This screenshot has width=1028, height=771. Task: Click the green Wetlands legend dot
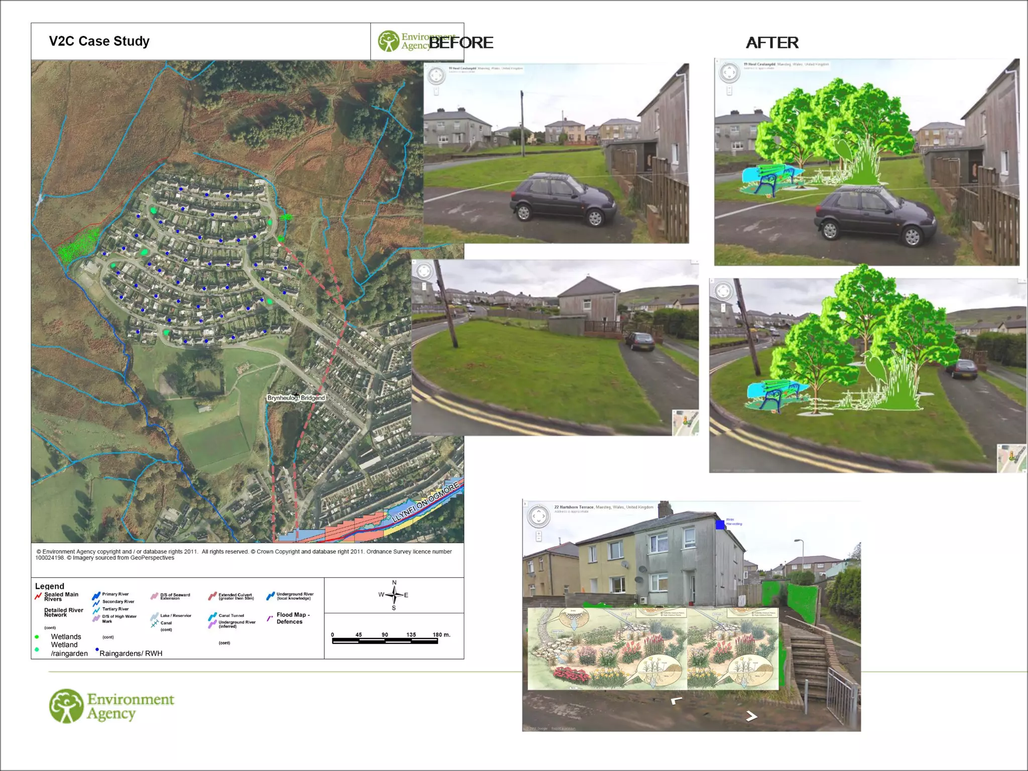(37, 636)
